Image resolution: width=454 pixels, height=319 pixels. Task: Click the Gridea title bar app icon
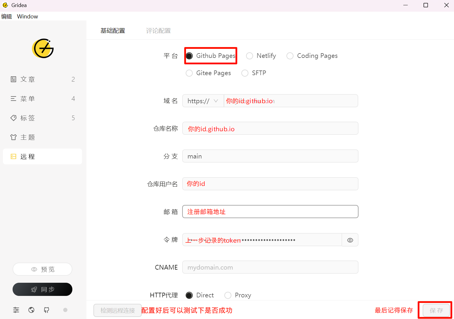[5, 5]
